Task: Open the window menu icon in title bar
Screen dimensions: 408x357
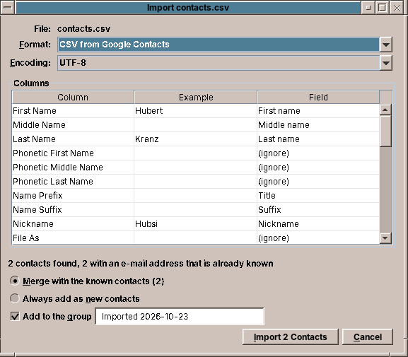Action: [x=8, y=8]
